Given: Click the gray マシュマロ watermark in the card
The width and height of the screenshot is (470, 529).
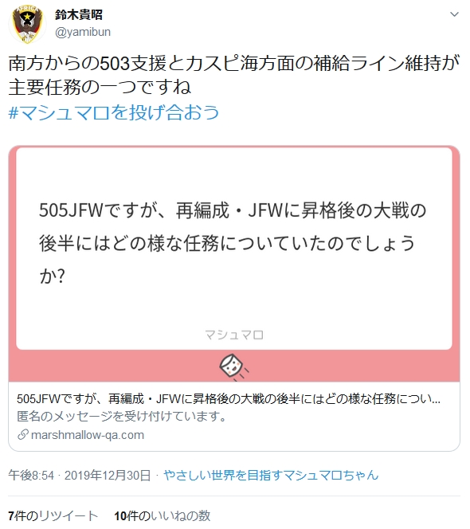Looking at the screenshot, I should (x=234, y=335).
